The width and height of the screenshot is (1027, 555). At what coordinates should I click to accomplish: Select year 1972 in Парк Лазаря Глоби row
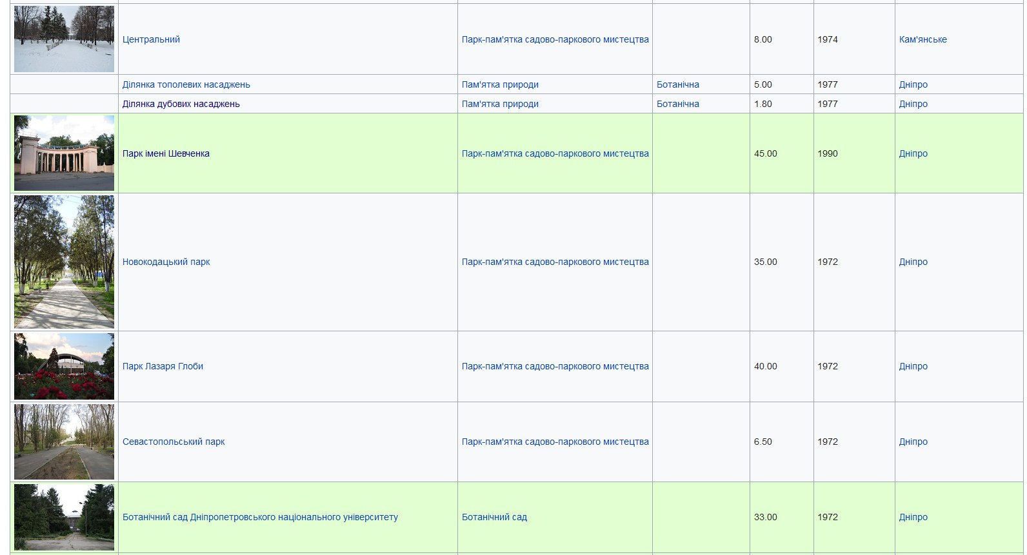(828, 366)
